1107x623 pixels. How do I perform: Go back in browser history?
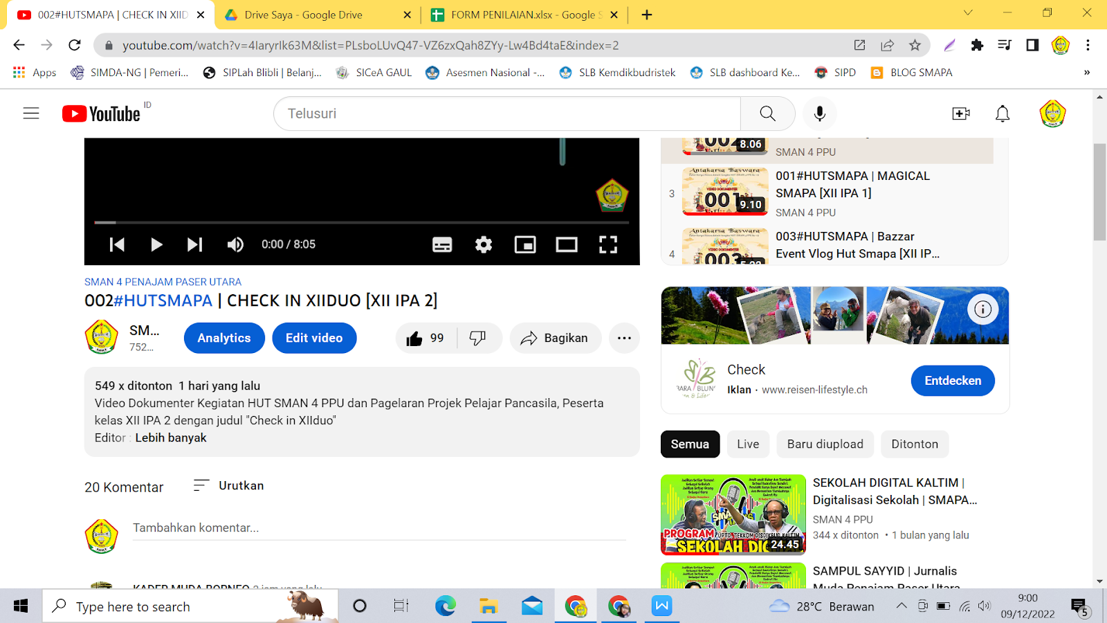click(x=19, y=45)
